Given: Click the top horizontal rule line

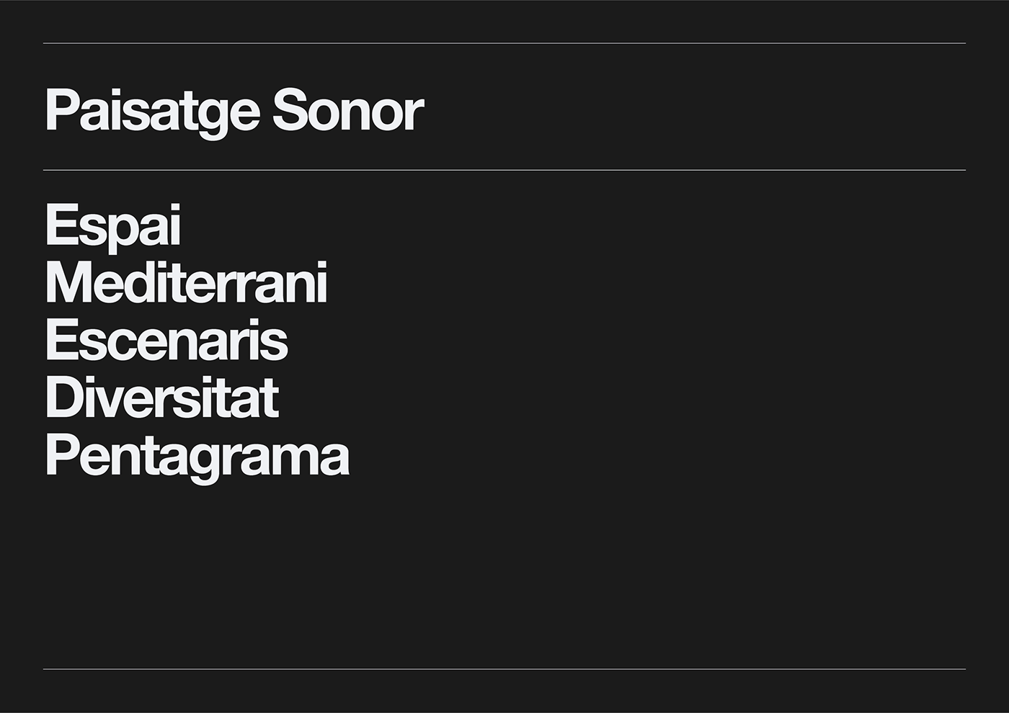Looking at the screenshot, I should click(x=504, y=43).
